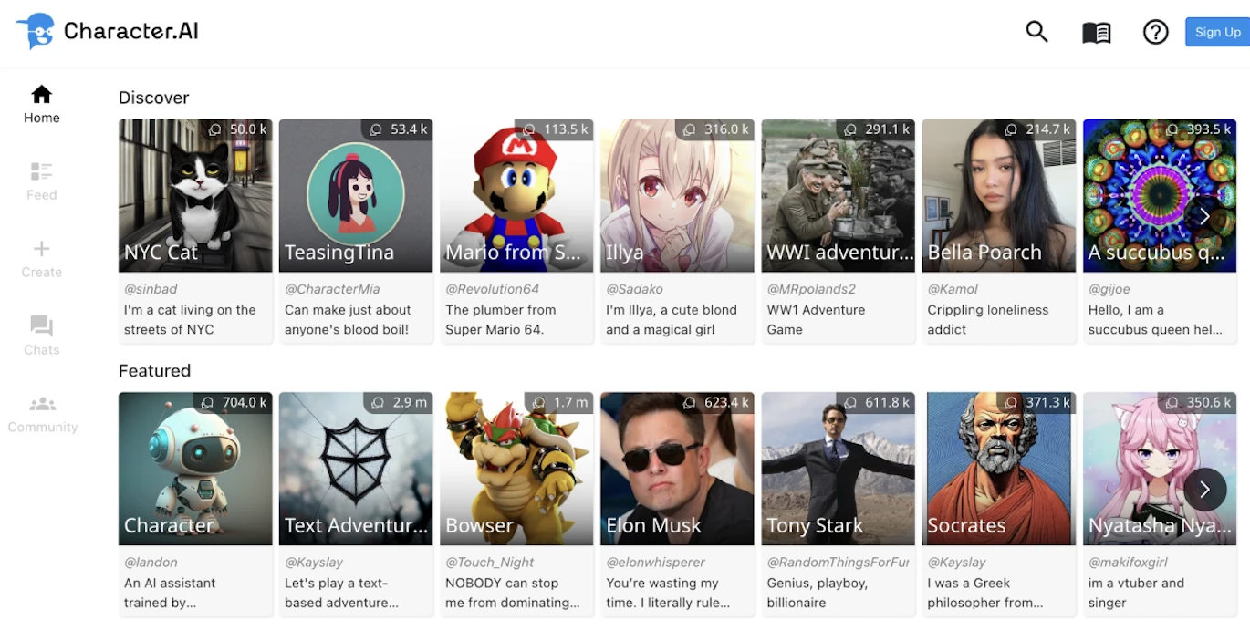
Task: Click 'Genius, playboy, billionaire' description
Action: 818,593
